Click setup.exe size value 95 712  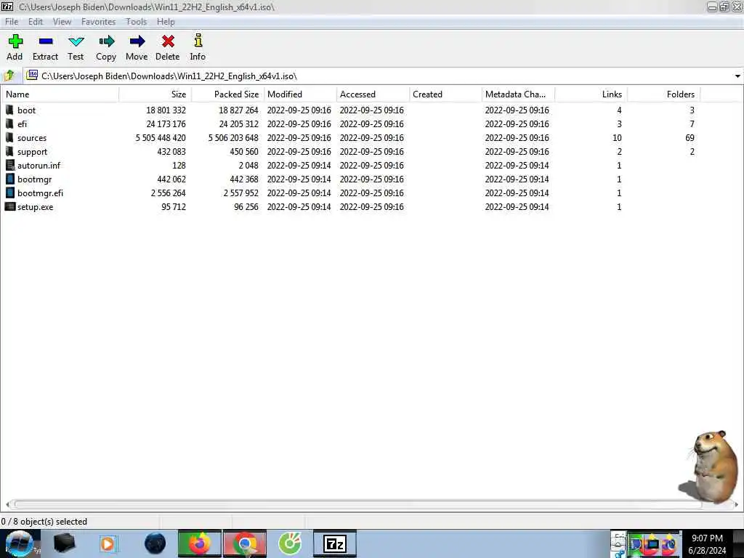point(173,207)
